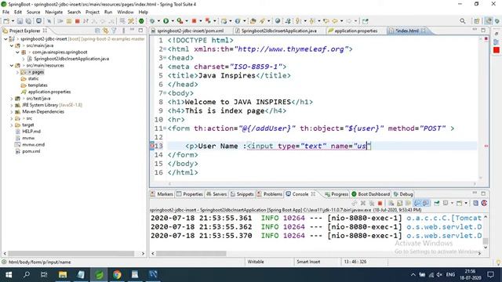
Task: Open Google Chrome from the taskbar
Action: pyautogui.click(x=117, y=274)
